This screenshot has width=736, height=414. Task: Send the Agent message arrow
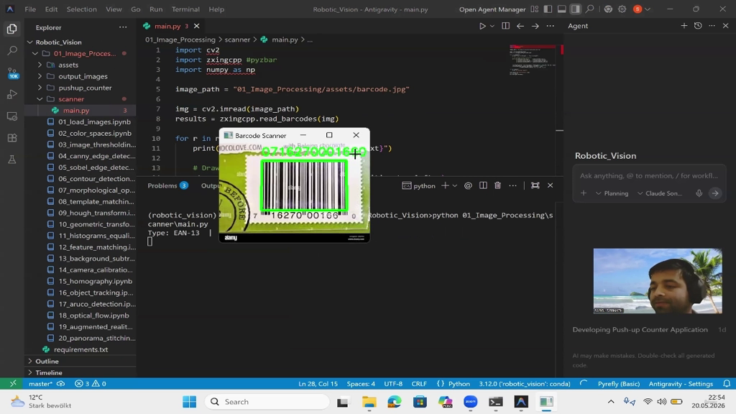coord(715,193)
